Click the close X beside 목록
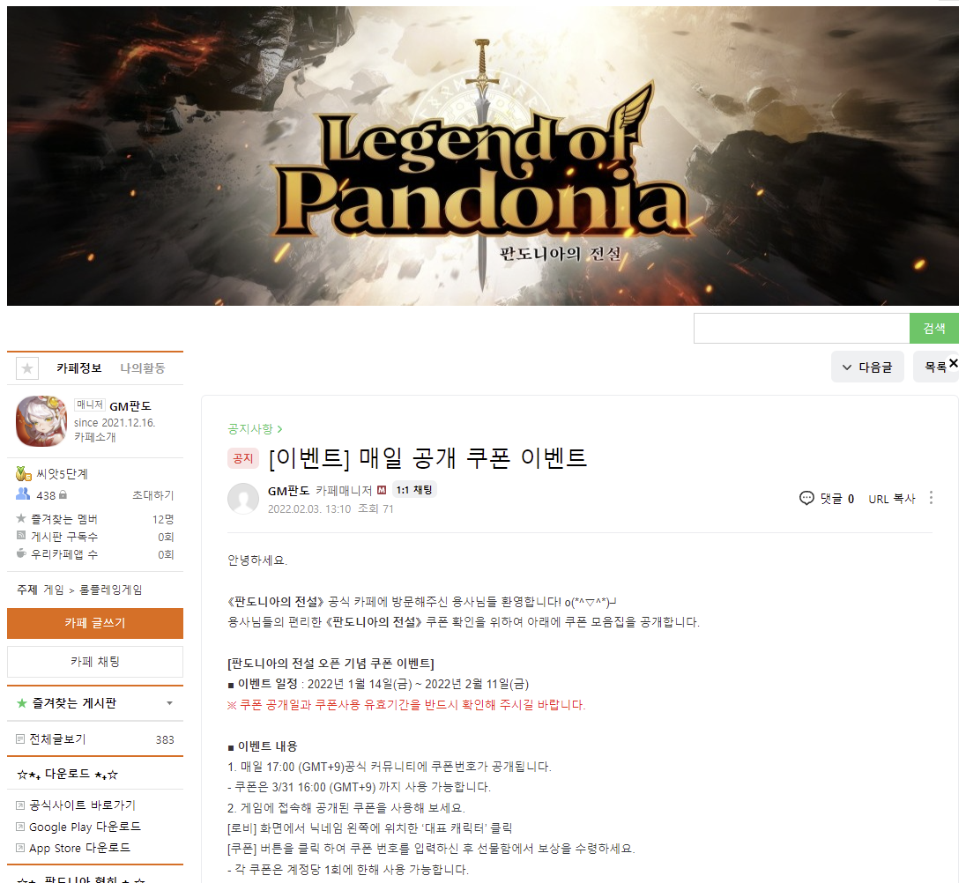 (953, 363)
